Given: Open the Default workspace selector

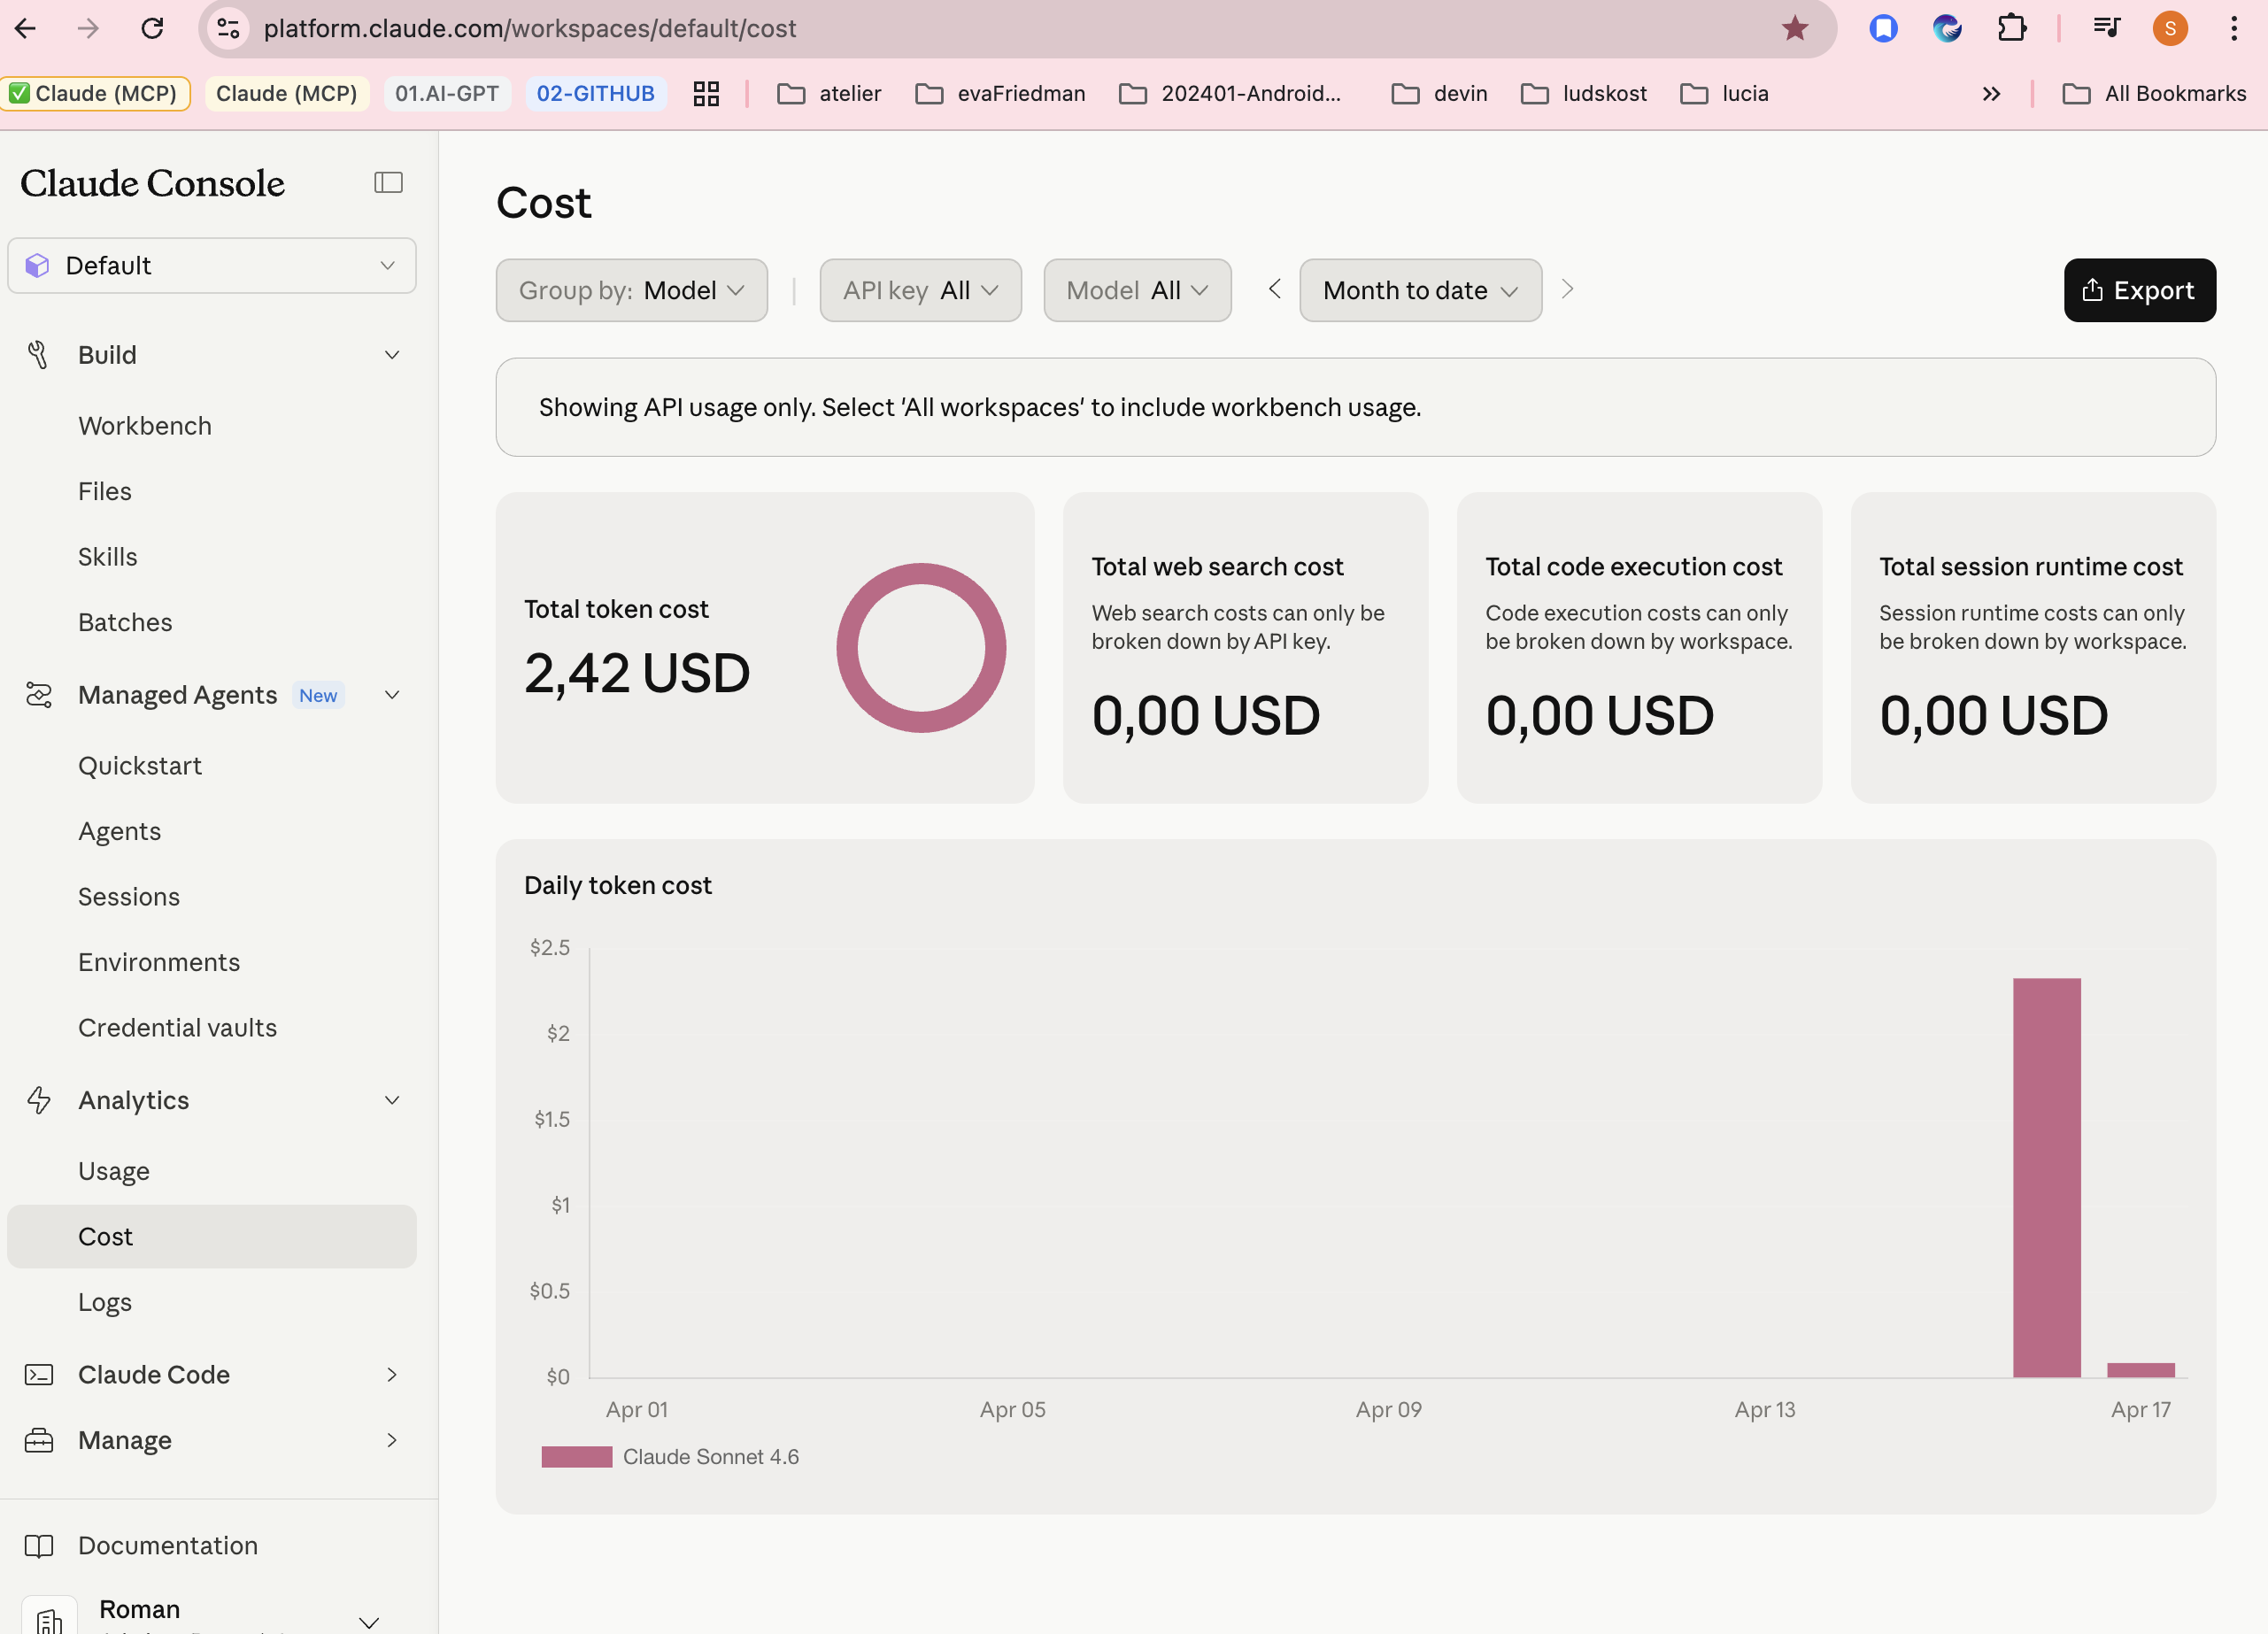Looking at the screenshot, I should tap(212, 266).
